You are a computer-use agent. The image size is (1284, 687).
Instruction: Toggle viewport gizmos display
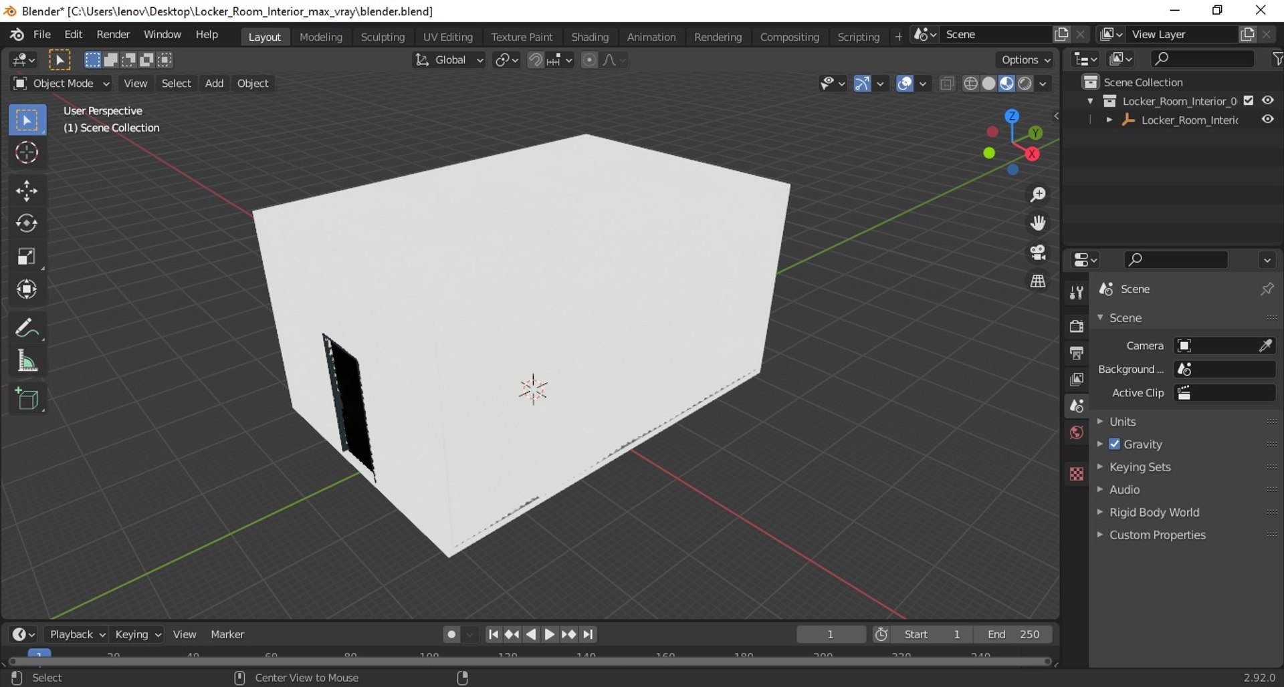[862, 84]
